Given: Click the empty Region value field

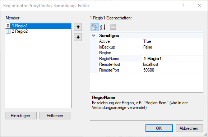Looking at the screenshot, I should tap(172, 53).
